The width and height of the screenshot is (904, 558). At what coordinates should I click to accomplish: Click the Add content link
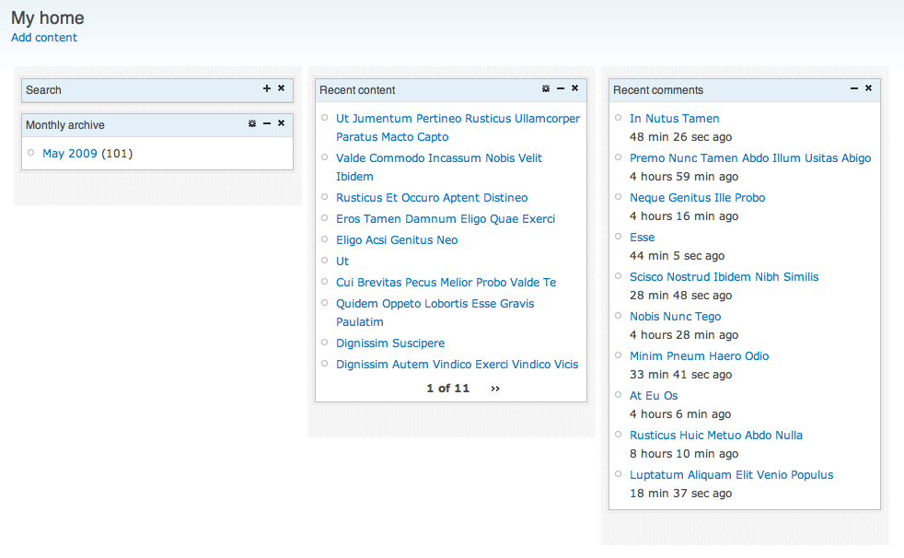click(44, 38)
